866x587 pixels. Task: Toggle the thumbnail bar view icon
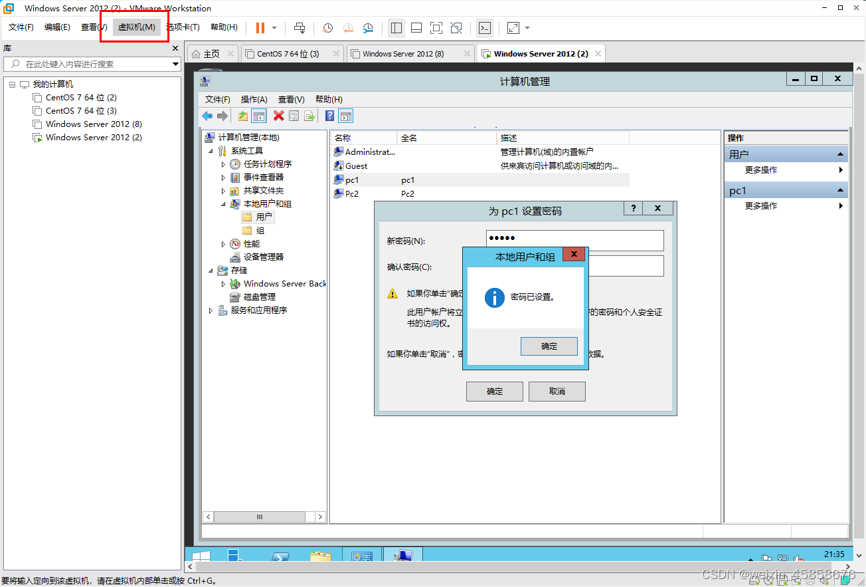(x=416, y=28)
